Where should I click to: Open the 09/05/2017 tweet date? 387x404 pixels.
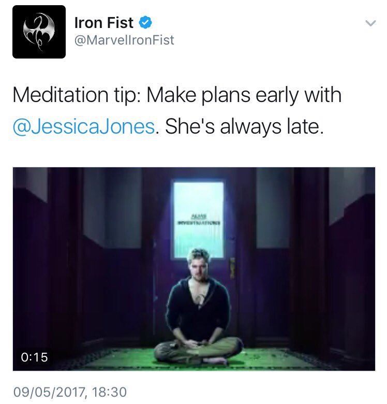click(x=49, y=392)
